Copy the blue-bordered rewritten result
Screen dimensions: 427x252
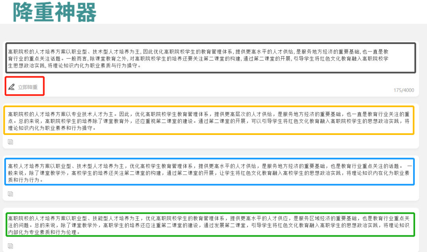11,194
